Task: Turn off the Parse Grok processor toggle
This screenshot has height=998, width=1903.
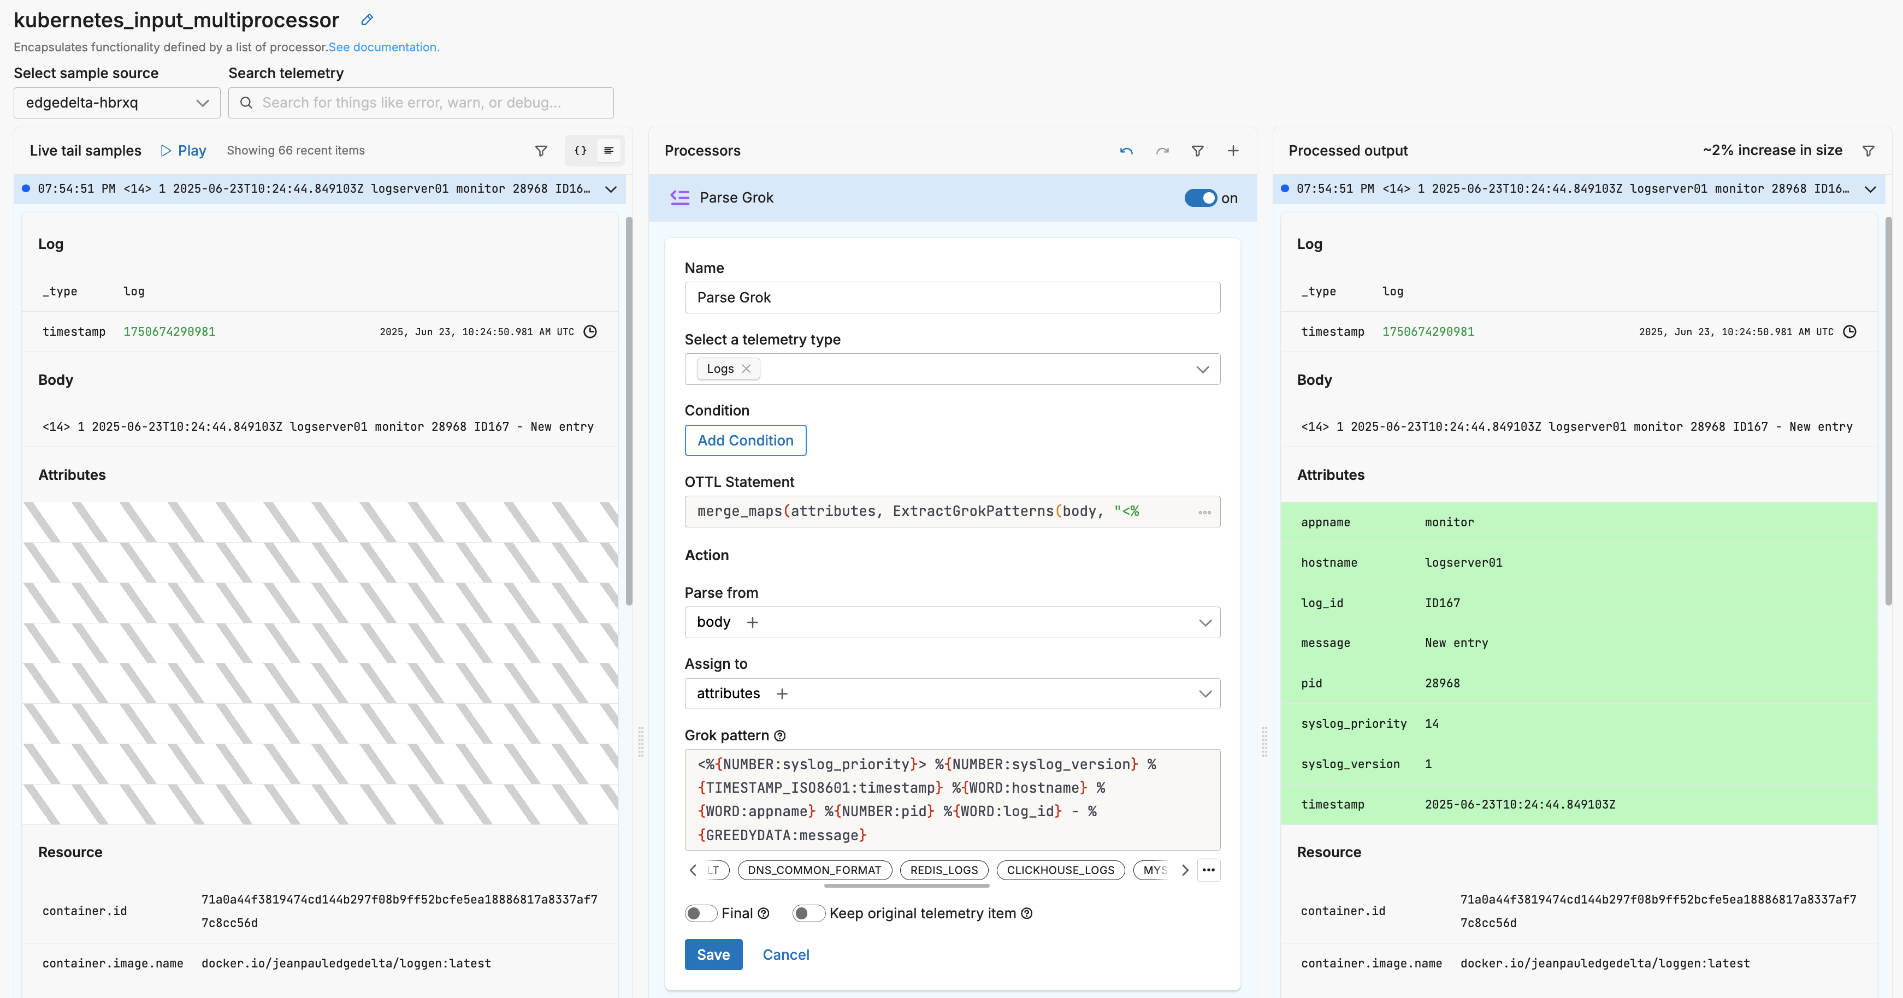Action: (x=1201, y=198)
